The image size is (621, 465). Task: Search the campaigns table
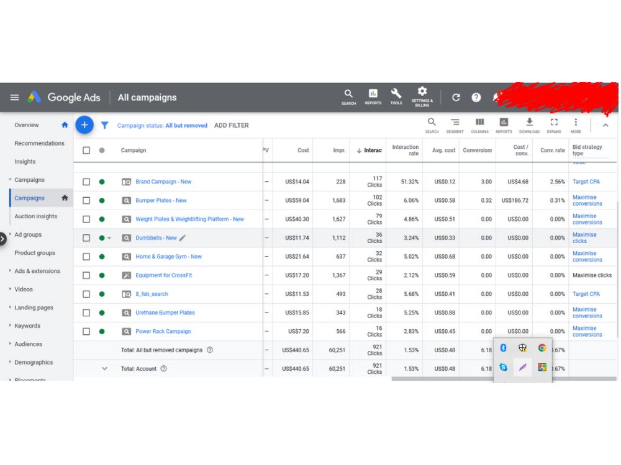coord(432,125)
